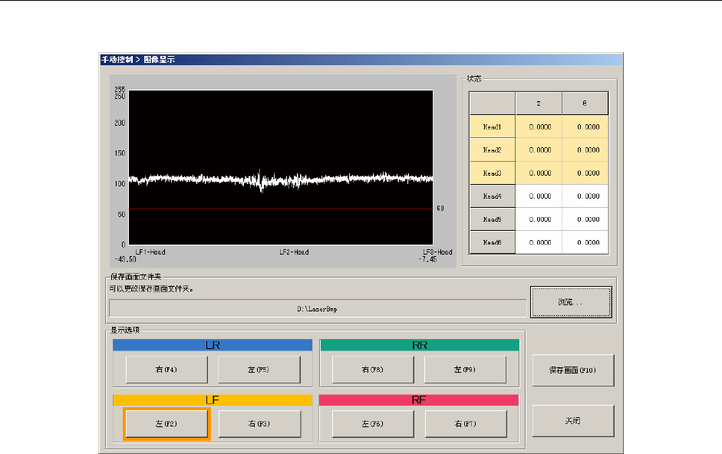Viewport: 722px width, 454px height.
Task: Click the D:\LaserBmp folder path field
Action: [316, 308]
